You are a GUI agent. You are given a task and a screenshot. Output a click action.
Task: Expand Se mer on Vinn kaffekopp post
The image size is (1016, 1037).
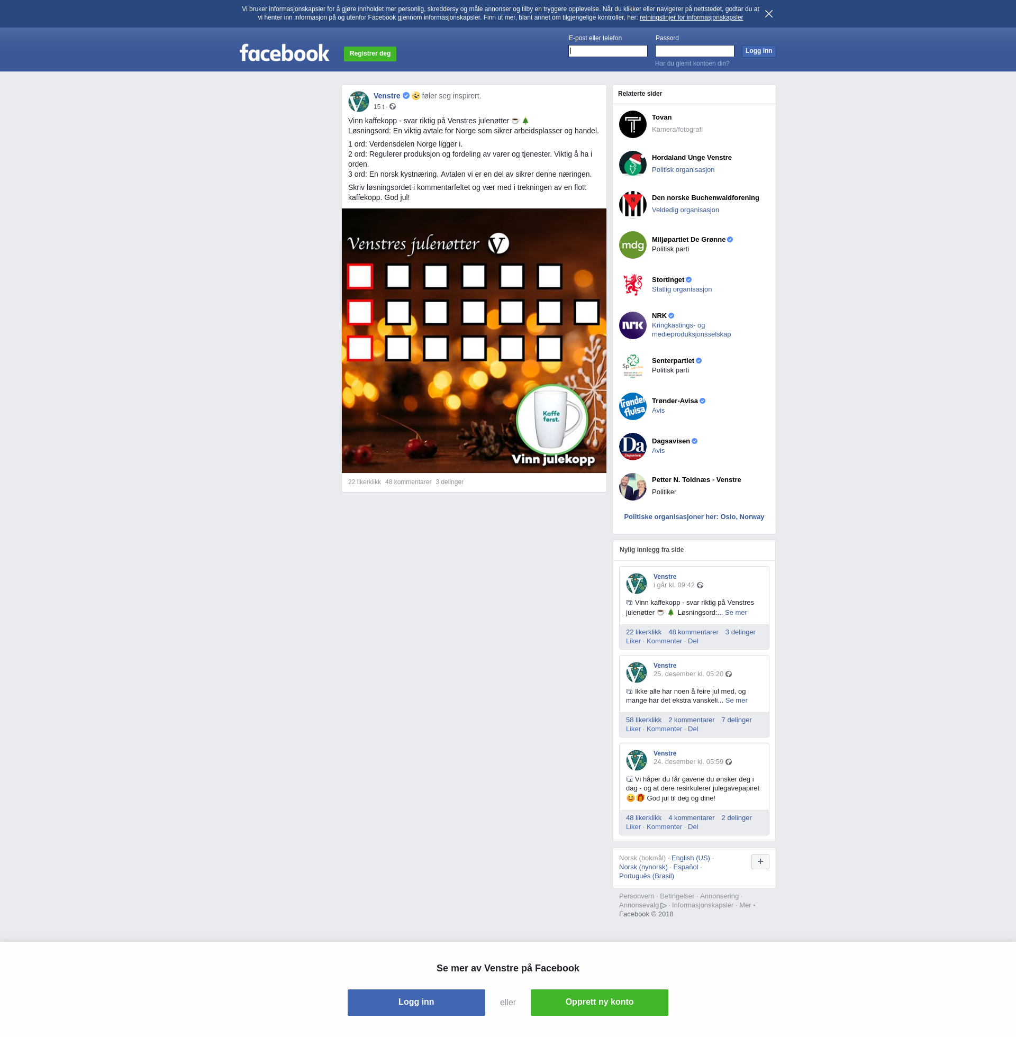click(736, 612)
